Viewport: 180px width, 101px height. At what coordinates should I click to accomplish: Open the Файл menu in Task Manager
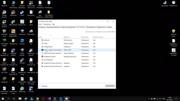[x=40, y=24]
